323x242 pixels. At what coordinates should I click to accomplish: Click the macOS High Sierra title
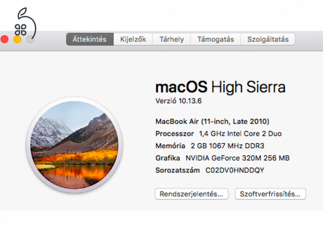(x=221, y=87)
